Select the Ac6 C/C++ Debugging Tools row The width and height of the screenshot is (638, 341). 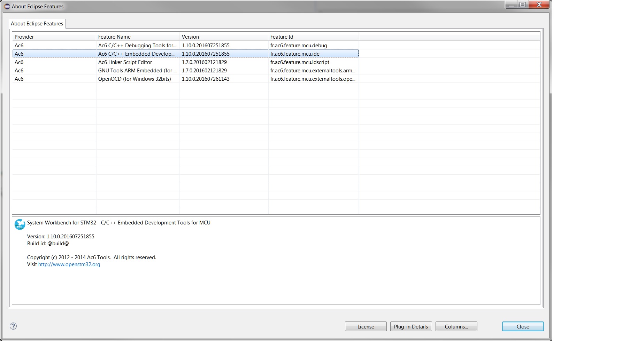pos(137,46)
